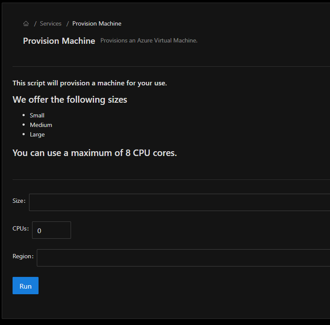Click the 'We offer the following sizes' heading
The image size is (330, 325).
click(x=70, y=100)
